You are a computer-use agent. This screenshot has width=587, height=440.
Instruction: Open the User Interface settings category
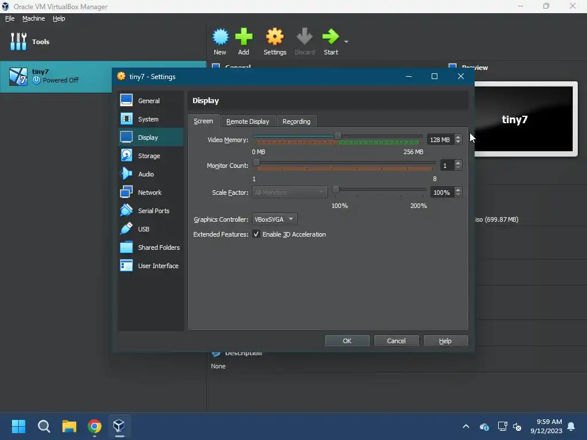point(151,266)
